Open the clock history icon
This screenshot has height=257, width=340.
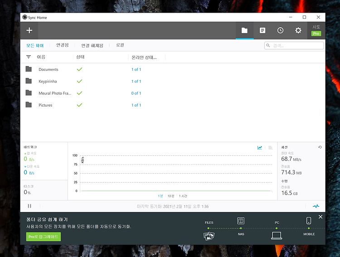(280, 30)
